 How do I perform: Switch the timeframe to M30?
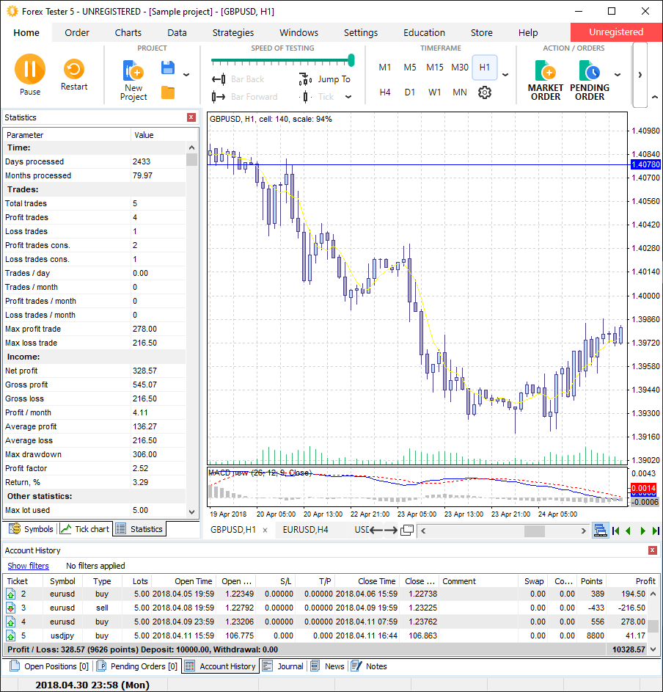coord(460,67)
